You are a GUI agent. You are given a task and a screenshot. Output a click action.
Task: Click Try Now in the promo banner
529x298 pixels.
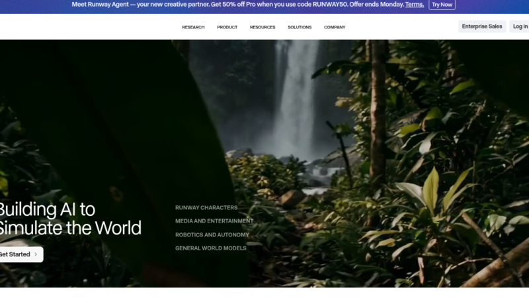pyautogui.click(x=442, y=5)
